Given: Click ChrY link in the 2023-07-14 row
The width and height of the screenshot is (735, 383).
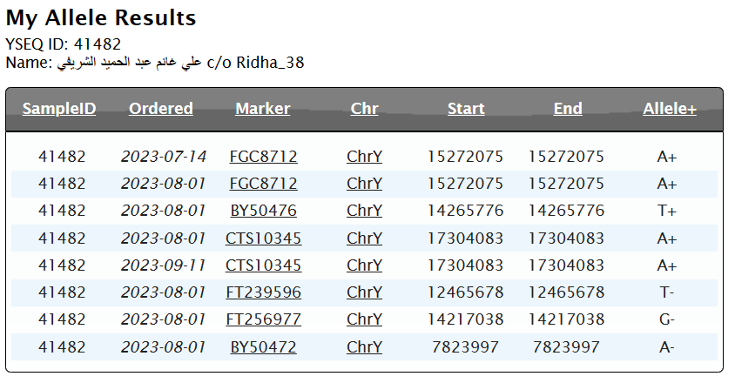Looking at the screenshot, I should pyautogui.click(x=364, y=157).
